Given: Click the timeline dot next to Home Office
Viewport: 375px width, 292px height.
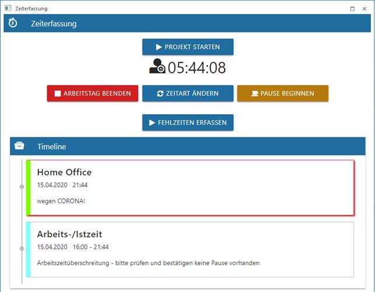Looking at the screenshot, I should [22, 187].
